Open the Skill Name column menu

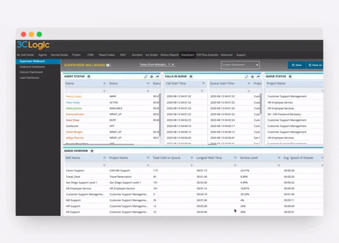click(x=104, y=158)
